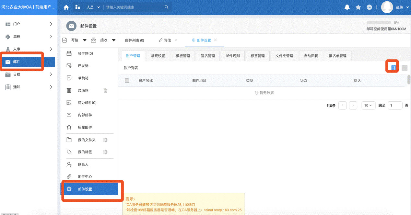This screenshot has height=215, width=411.
Task: Click the remove account minus icon
Action: [x=404, y=68]
